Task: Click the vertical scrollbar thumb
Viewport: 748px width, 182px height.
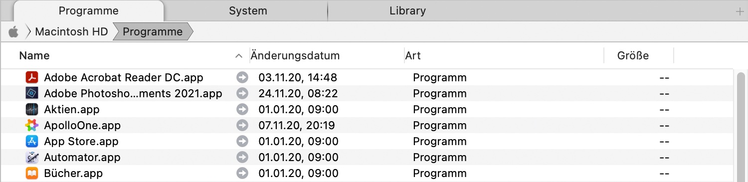Action: [x=741, y=127]
